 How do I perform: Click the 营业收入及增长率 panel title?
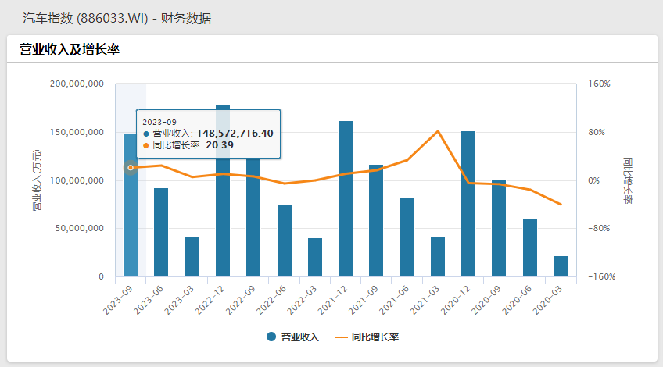(x=69, y=49)
